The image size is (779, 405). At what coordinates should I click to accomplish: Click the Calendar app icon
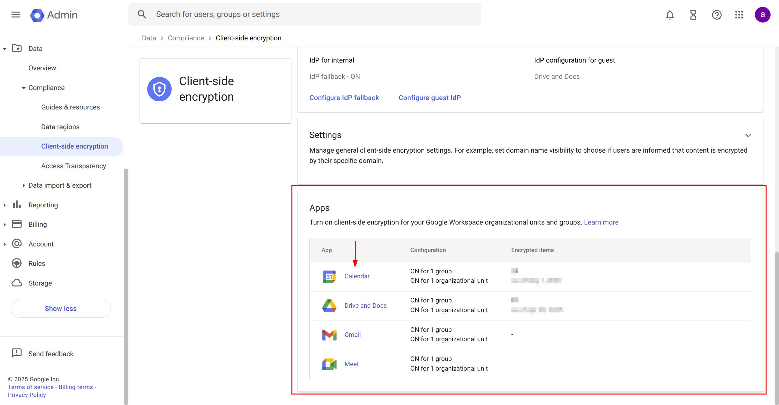point(329,277)
